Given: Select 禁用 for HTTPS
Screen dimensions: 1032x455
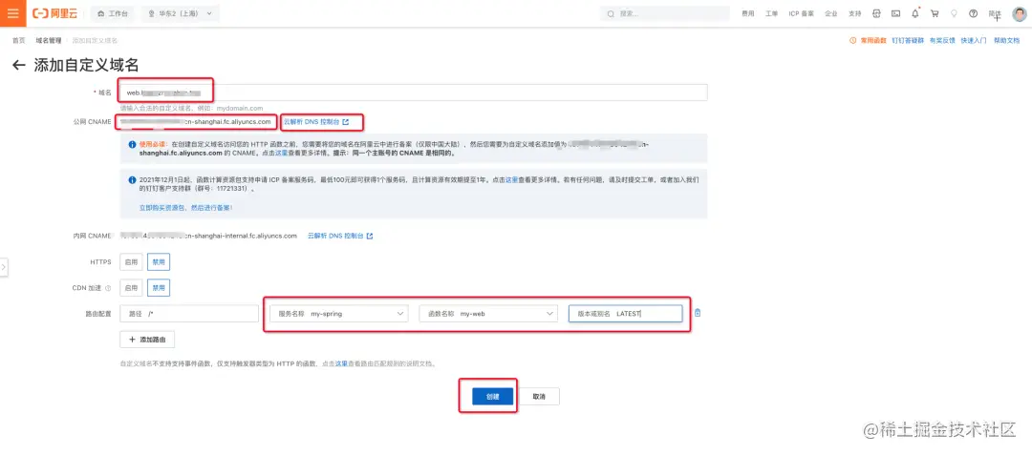Looking at the screenshot, I should click(159, 262).
